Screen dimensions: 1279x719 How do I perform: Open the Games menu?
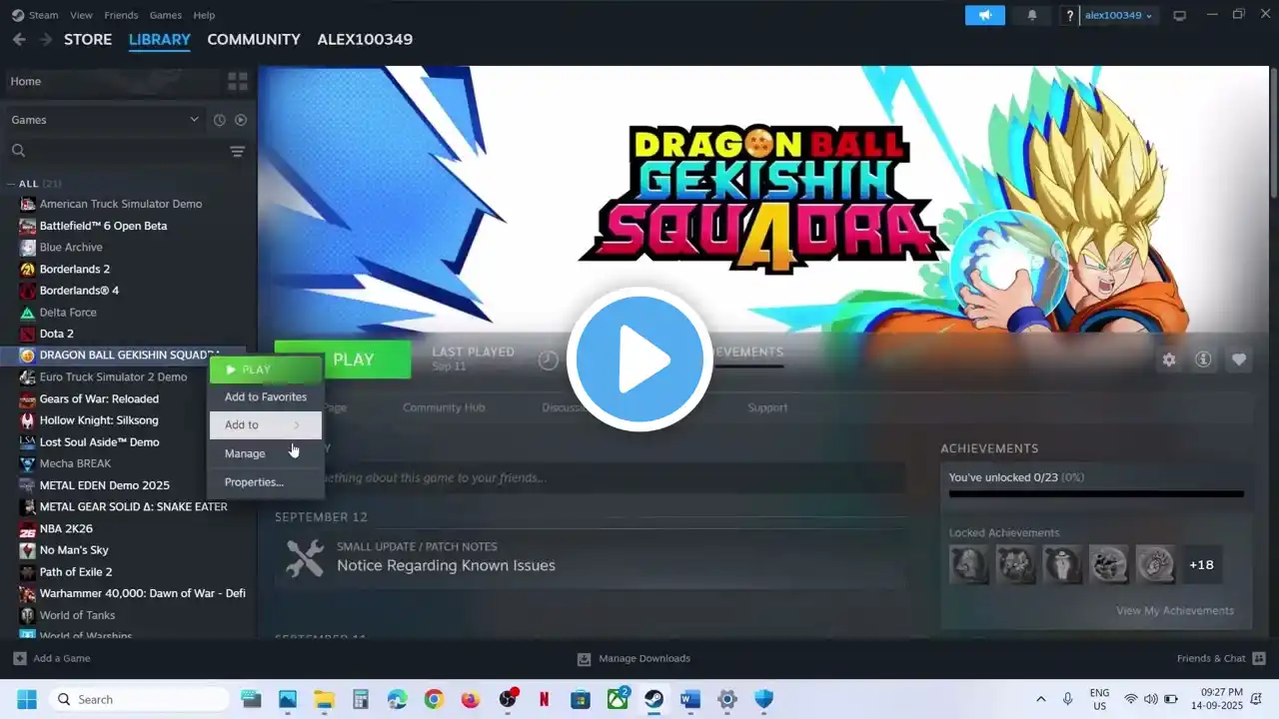[x=165, y=15]
